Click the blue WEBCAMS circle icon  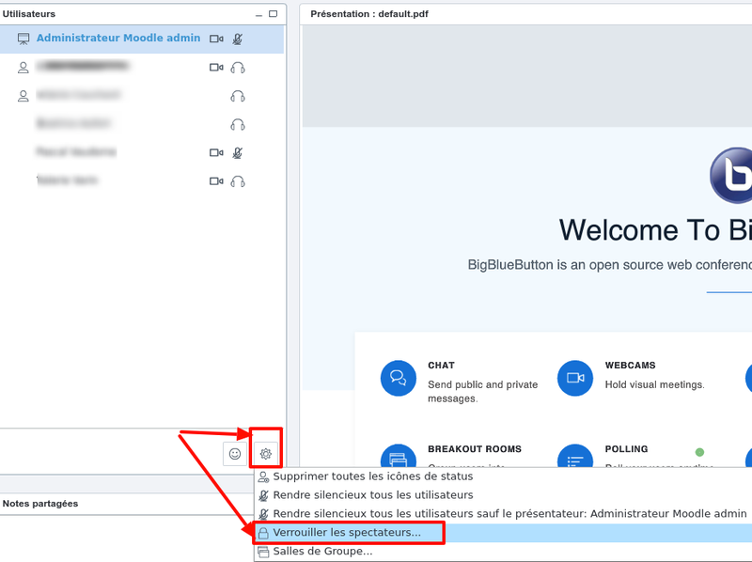575,378
